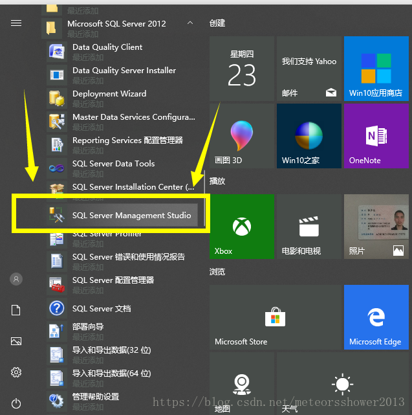Open the Xbox tile
The image size is (412, 415).
pos(242,227)
